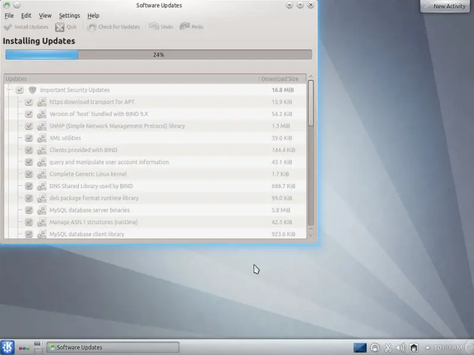Click the Check for Updates refresh icon
The width and height of the screenshot is (474, 355).
(x=91, y=27)
